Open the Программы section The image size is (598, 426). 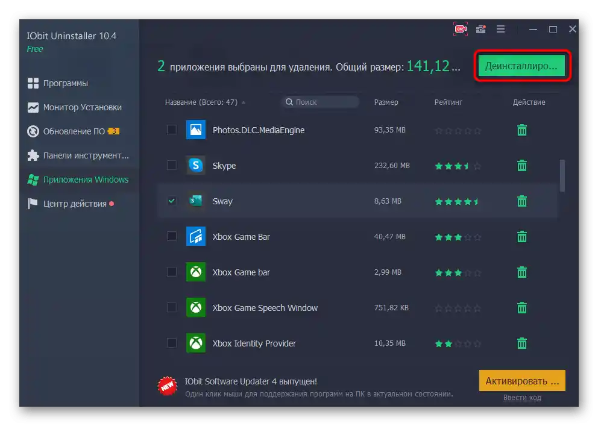tap(58, 83)
